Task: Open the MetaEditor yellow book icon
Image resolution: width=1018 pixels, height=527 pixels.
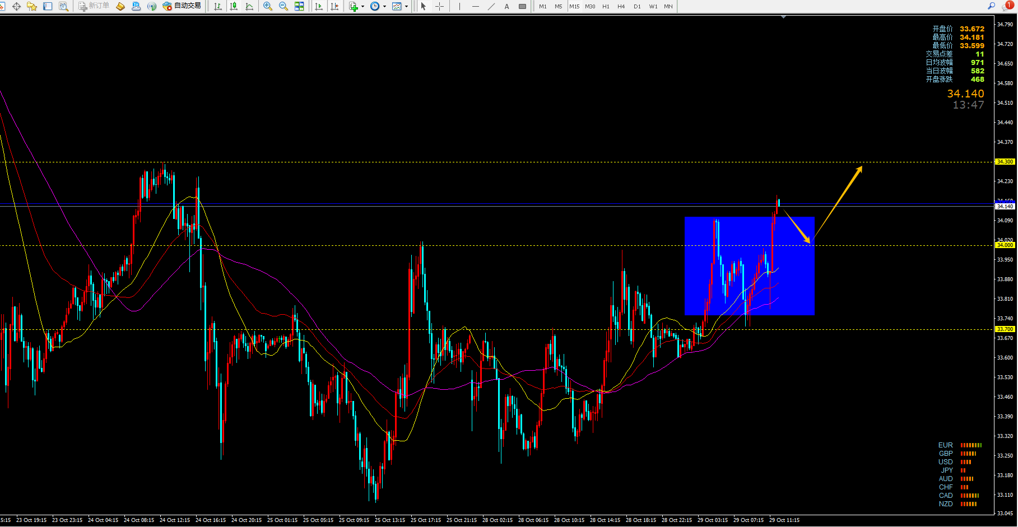Action: click(x=120, y=6)
